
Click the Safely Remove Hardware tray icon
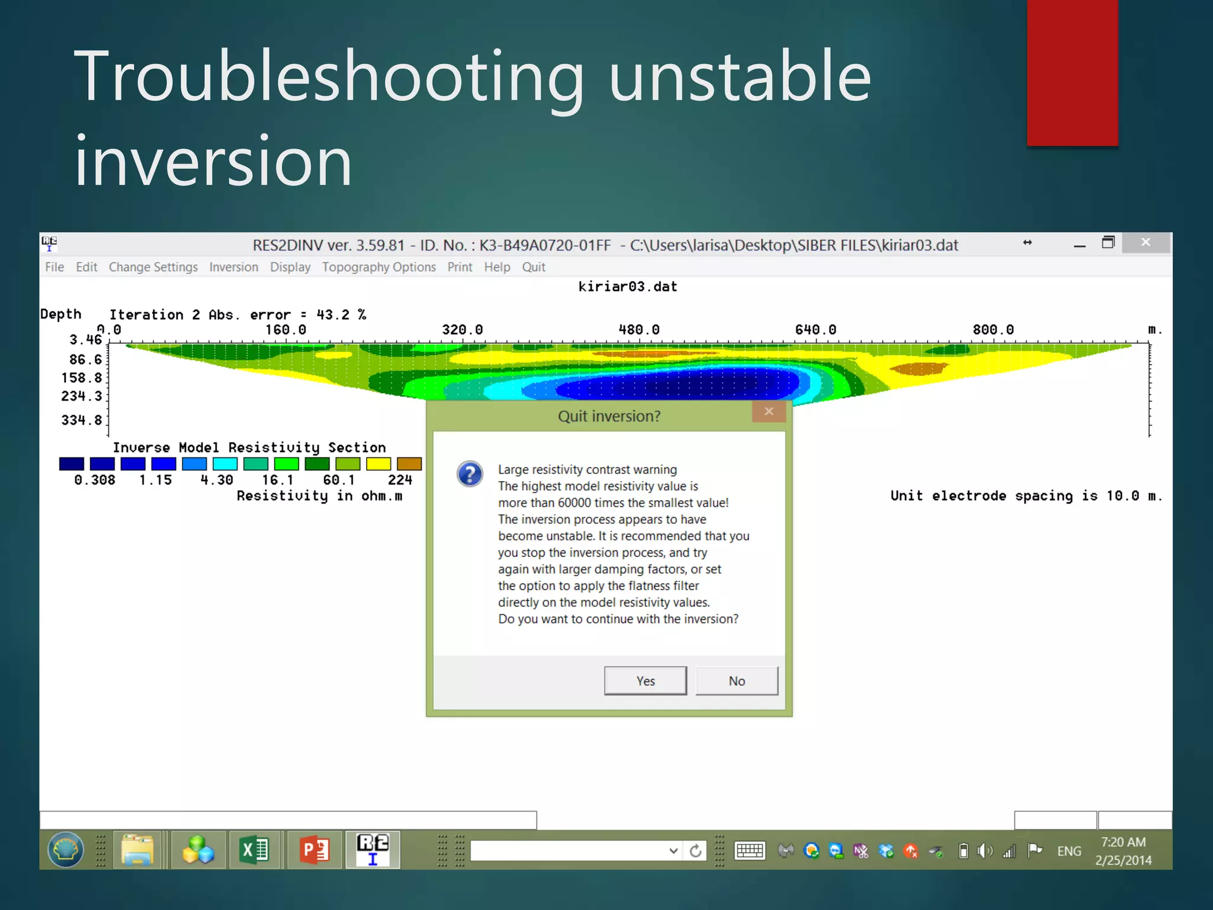936,852
